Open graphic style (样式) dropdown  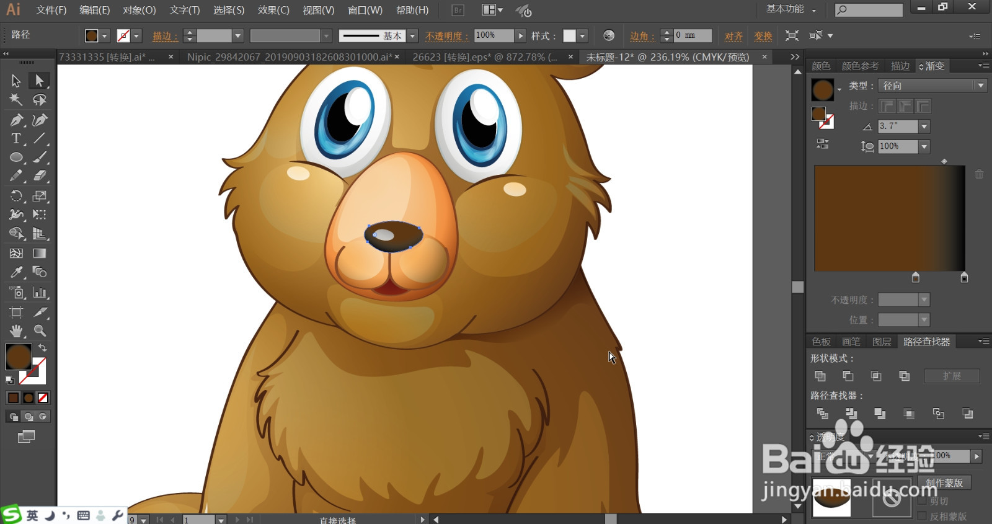[x=583, y=36]
